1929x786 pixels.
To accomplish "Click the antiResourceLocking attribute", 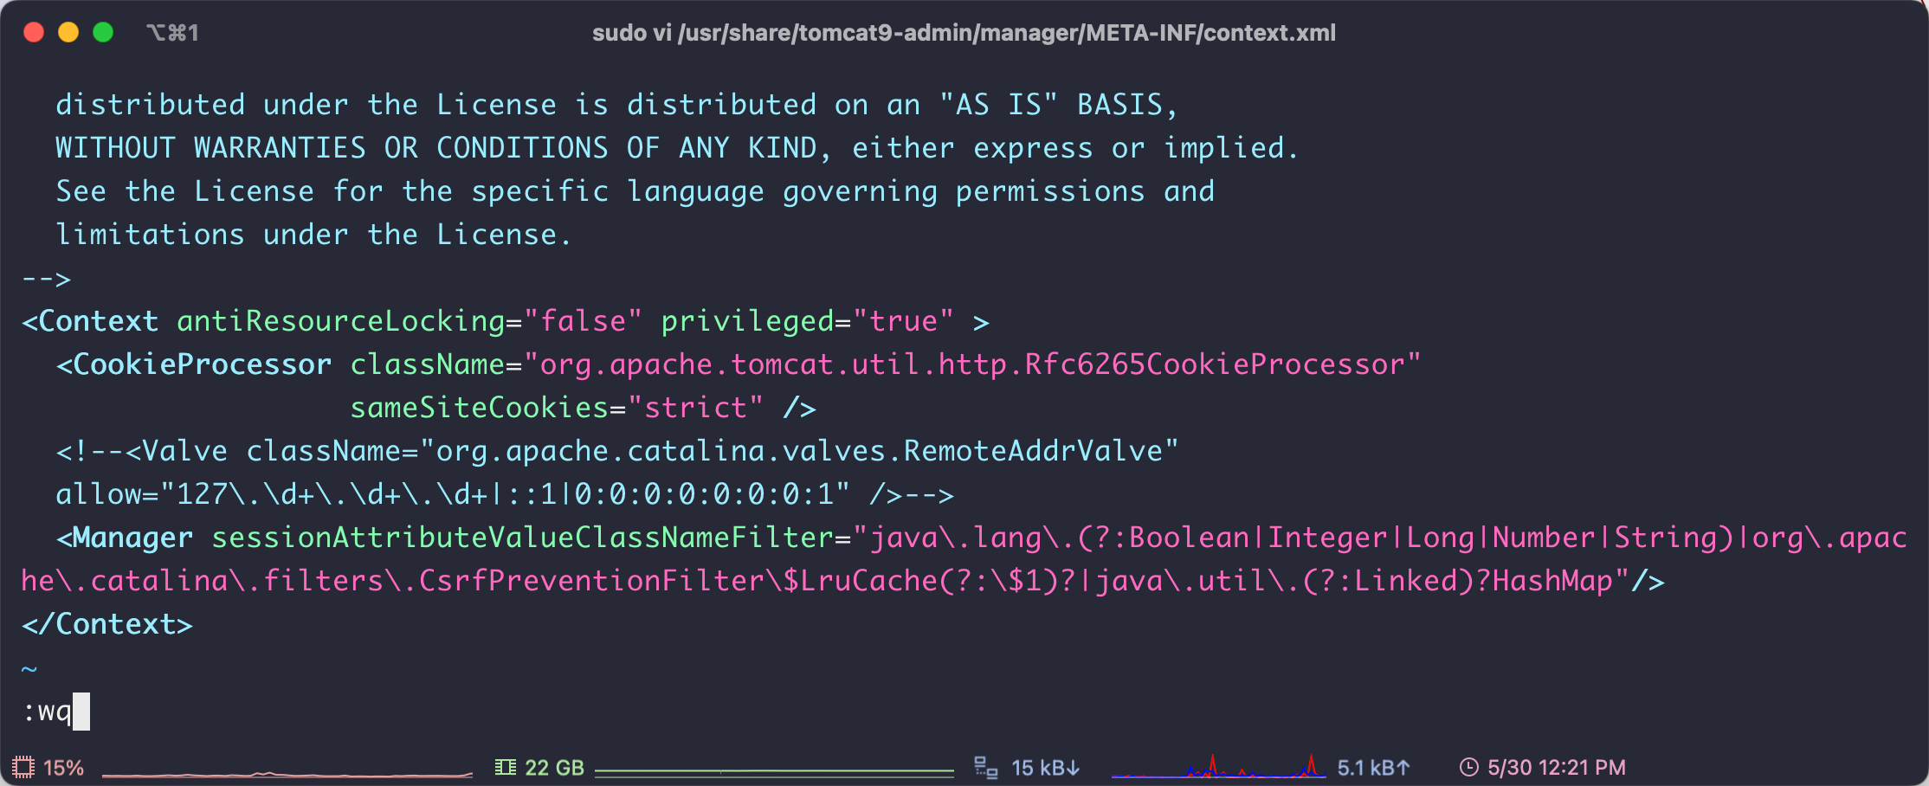I will (x=341, y=321).
